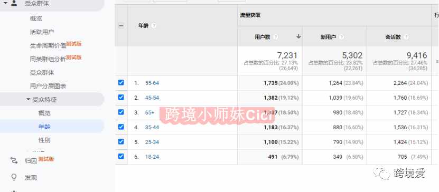Collapse the 受众群体 section arrow
The image size is (439, 192).
[x=5, y=3]
